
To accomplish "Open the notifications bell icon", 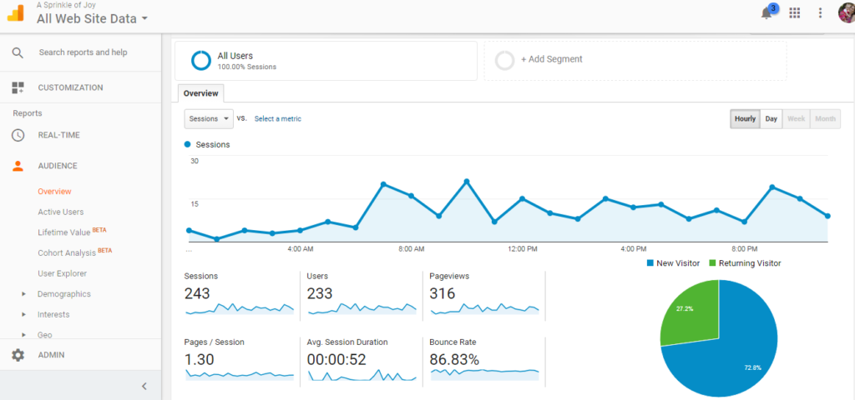I will 766,13.
